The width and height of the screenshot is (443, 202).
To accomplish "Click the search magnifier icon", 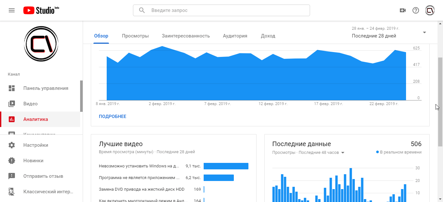I will [142, 10].
